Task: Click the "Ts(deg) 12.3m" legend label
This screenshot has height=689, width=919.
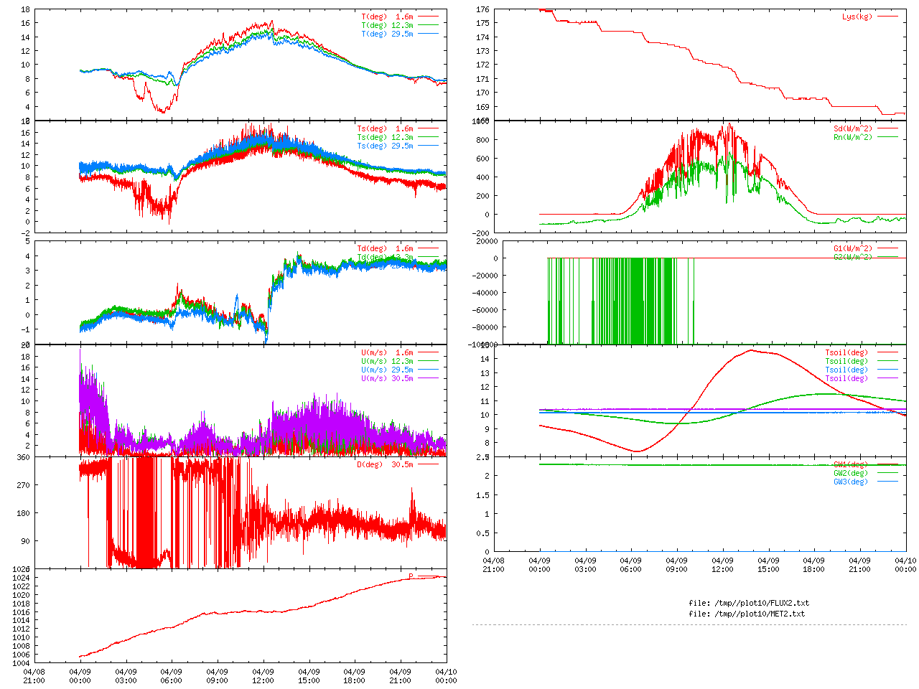Action: tap(385, 138)
